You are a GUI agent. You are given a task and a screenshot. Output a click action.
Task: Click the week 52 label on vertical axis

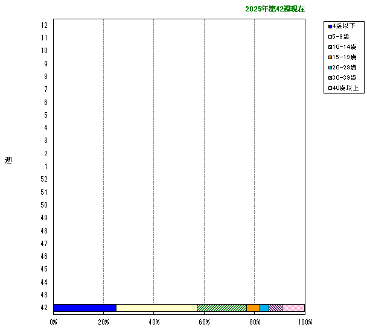44,179
